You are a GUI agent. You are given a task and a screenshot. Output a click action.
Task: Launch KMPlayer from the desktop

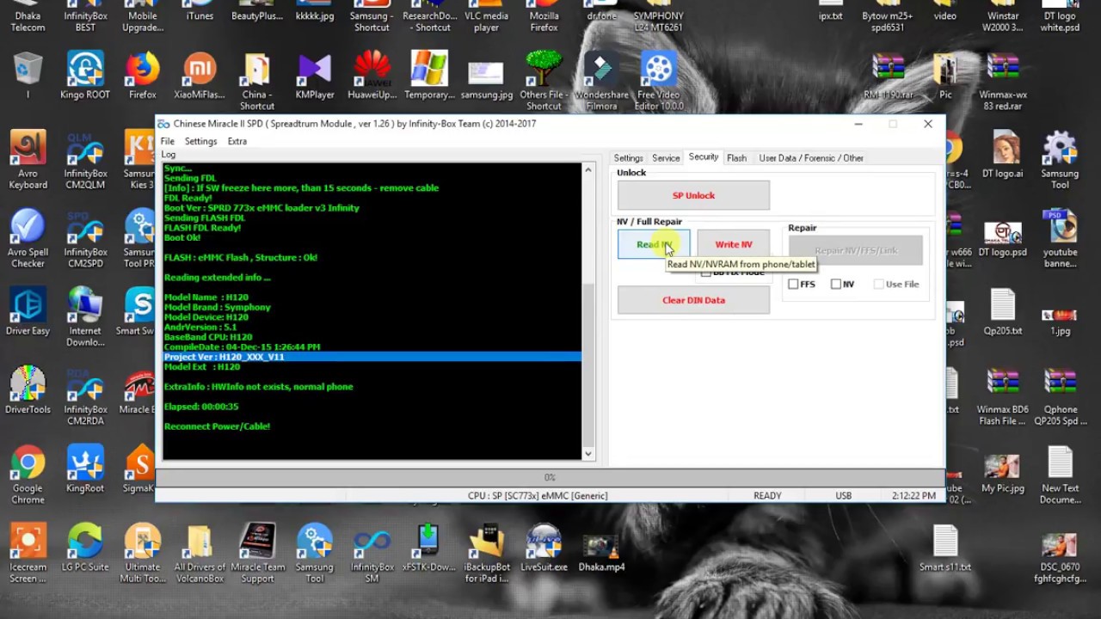coord(315,76)
